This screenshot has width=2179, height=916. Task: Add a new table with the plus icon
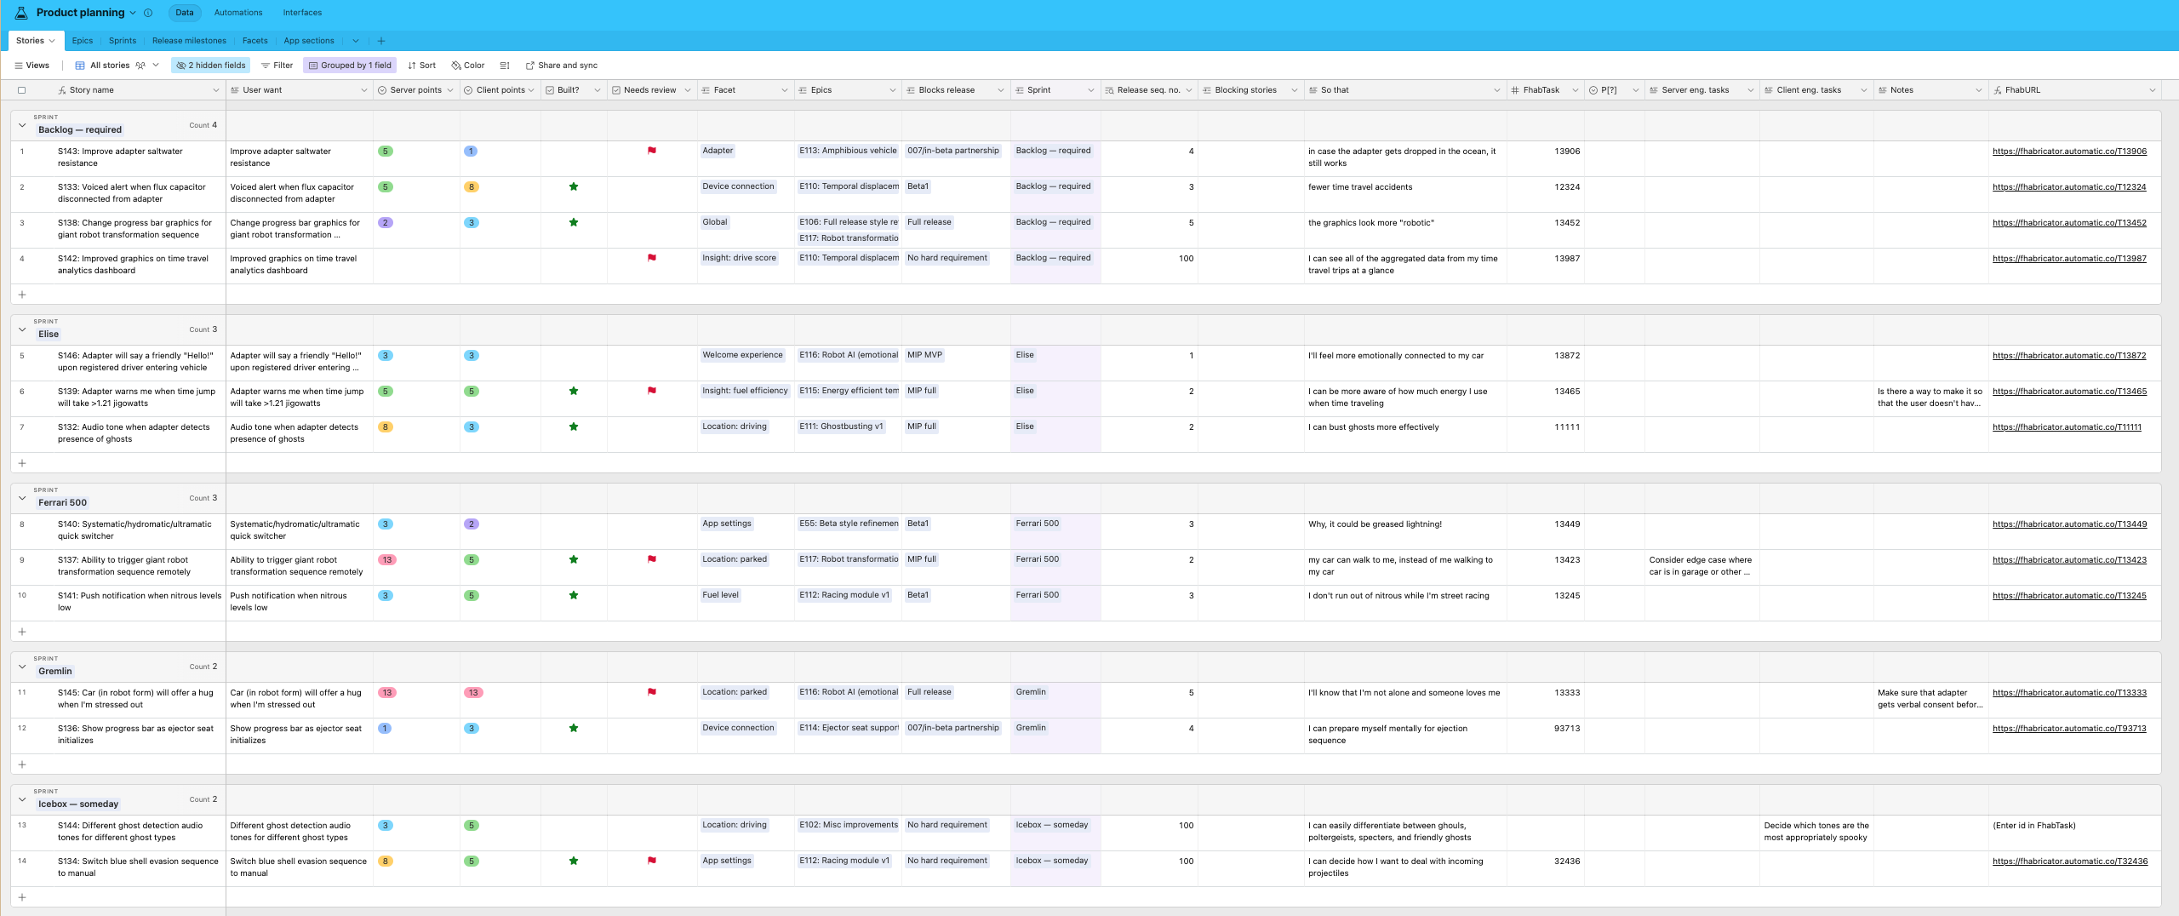click(x=381, y=41)
